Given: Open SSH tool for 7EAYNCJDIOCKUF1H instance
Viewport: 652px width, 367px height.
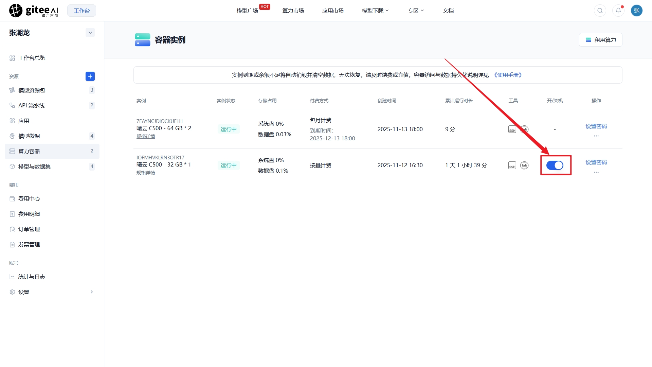Looking at the screenshot, I should tap(512, 129).
